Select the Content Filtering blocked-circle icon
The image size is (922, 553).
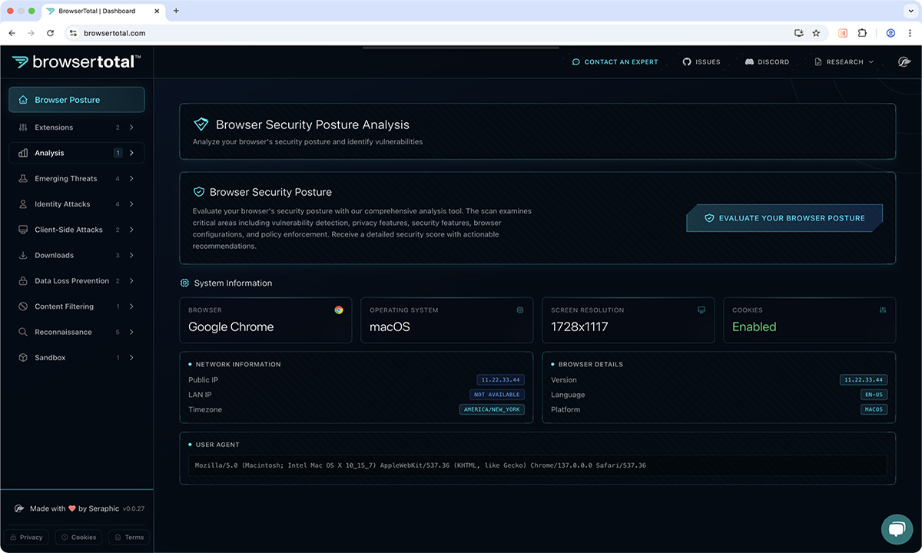[x=24, y=306]
